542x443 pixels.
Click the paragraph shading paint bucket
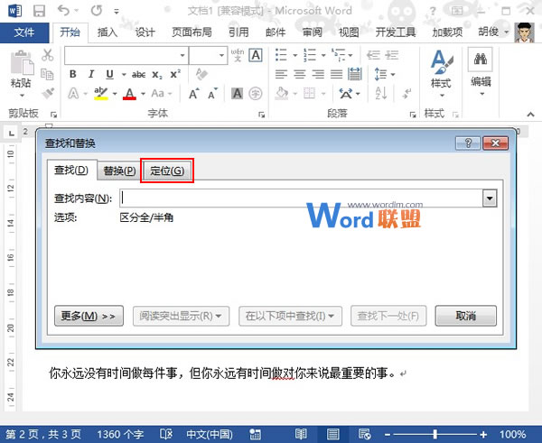[283, 93]
